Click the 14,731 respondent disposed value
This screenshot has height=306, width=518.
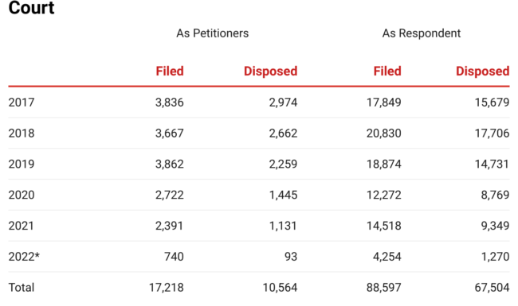click(x=492, y=164)
